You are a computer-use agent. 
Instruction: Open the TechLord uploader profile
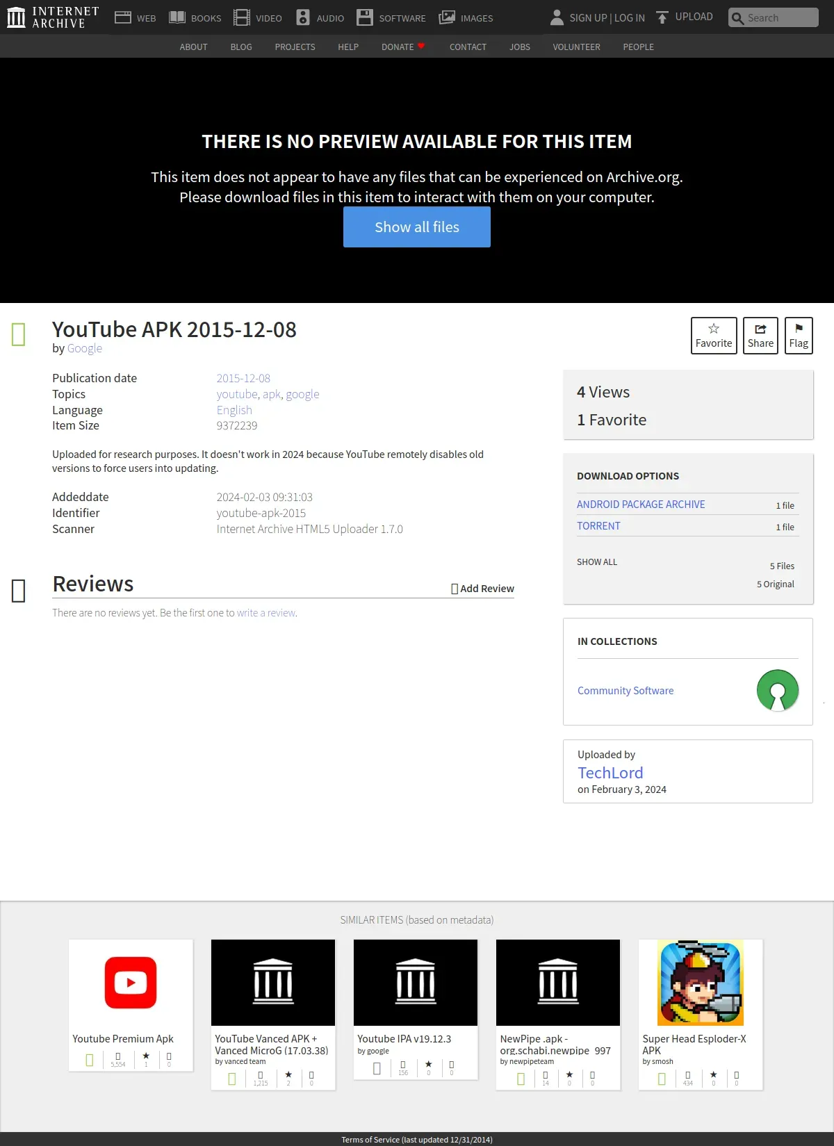tap(610, 773)
